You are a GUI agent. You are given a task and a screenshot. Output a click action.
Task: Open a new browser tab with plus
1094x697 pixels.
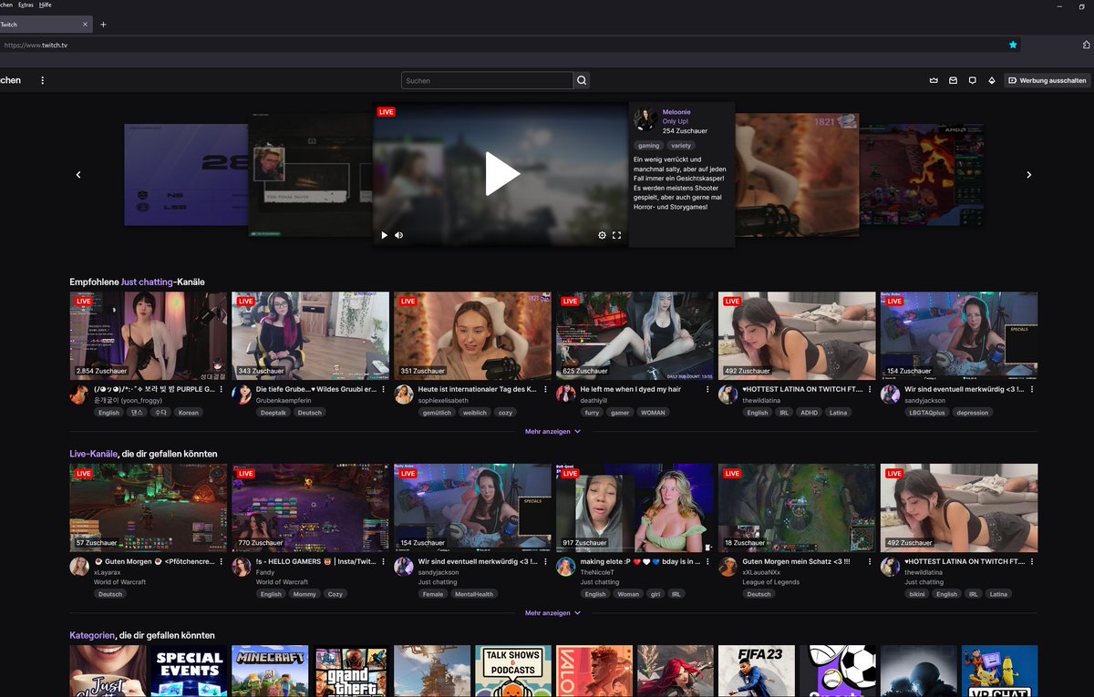[103, 25]
